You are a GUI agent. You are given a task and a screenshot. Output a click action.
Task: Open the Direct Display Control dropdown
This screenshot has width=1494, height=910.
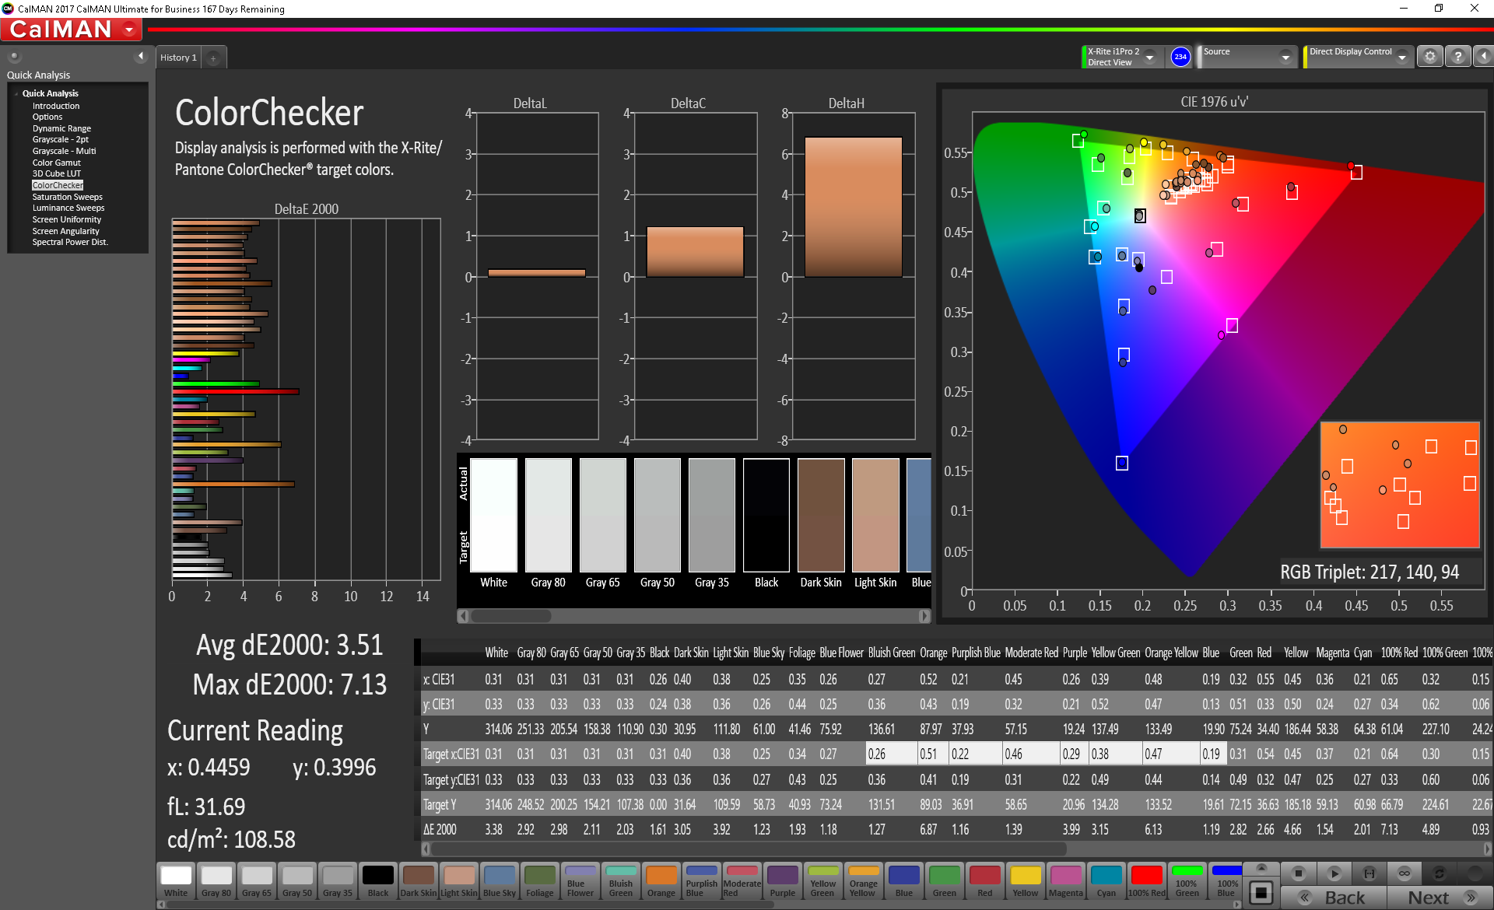pyautogui.click(x=1401, y=58)
